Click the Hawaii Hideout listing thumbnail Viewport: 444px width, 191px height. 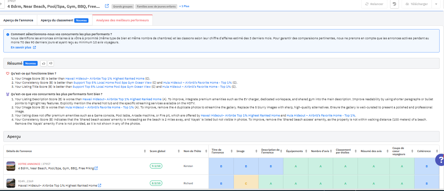click(11, 183)
